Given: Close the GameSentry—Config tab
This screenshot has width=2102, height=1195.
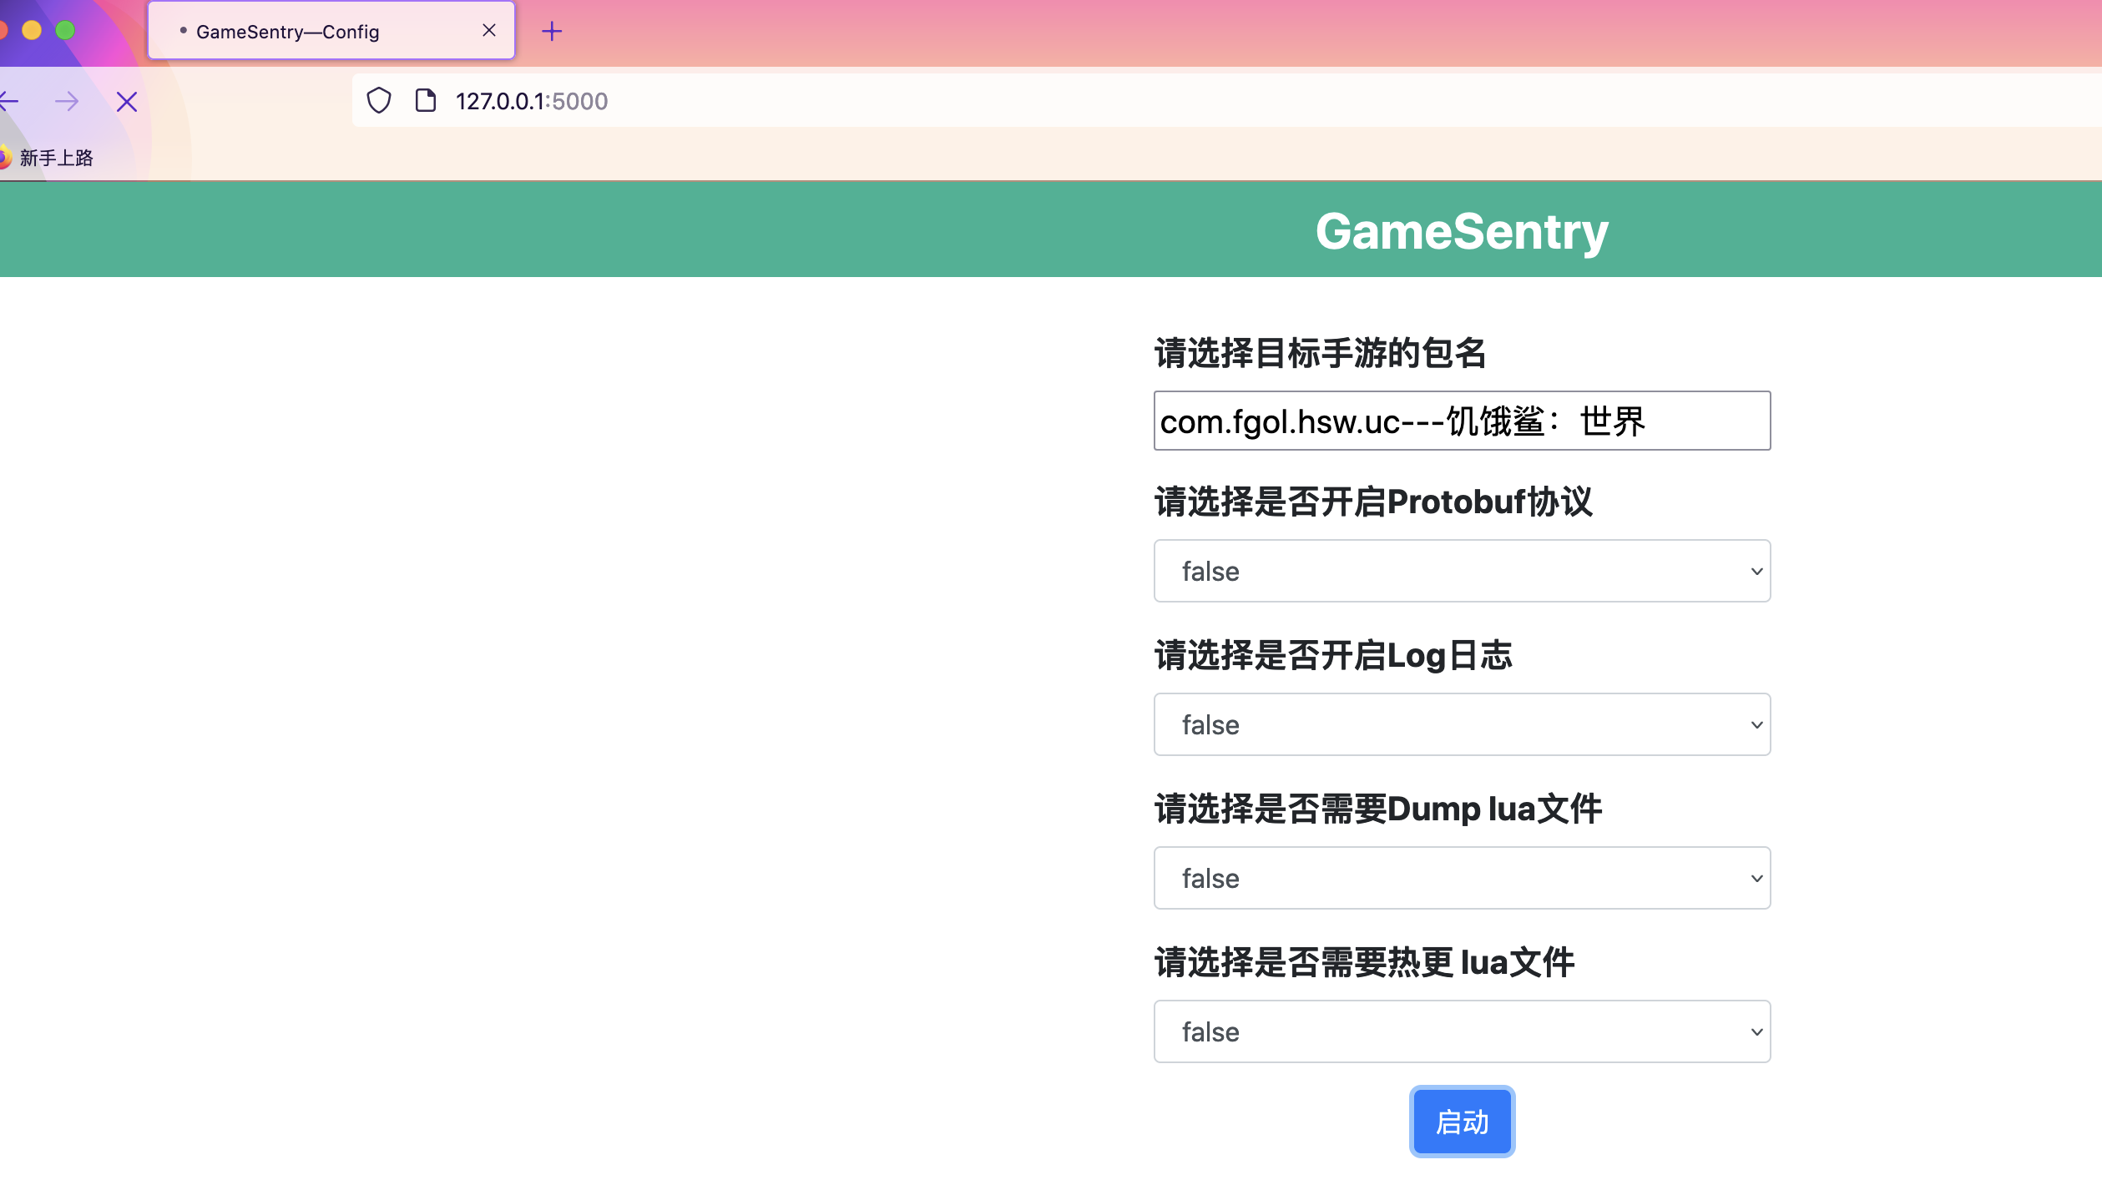Looking at the screenshot, I should pos(488,30).
